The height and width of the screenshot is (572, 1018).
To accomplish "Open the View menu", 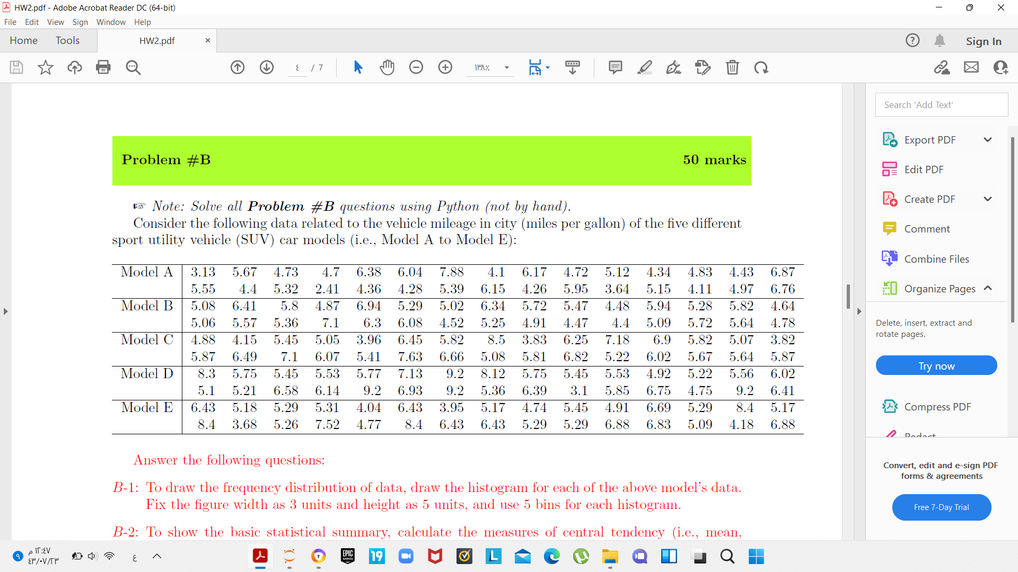I will point(55,22).
